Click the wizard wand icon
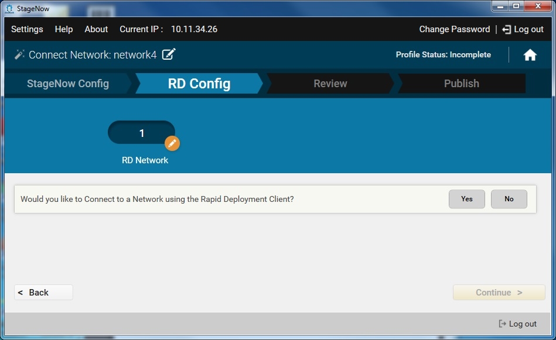 click(19, 54)
